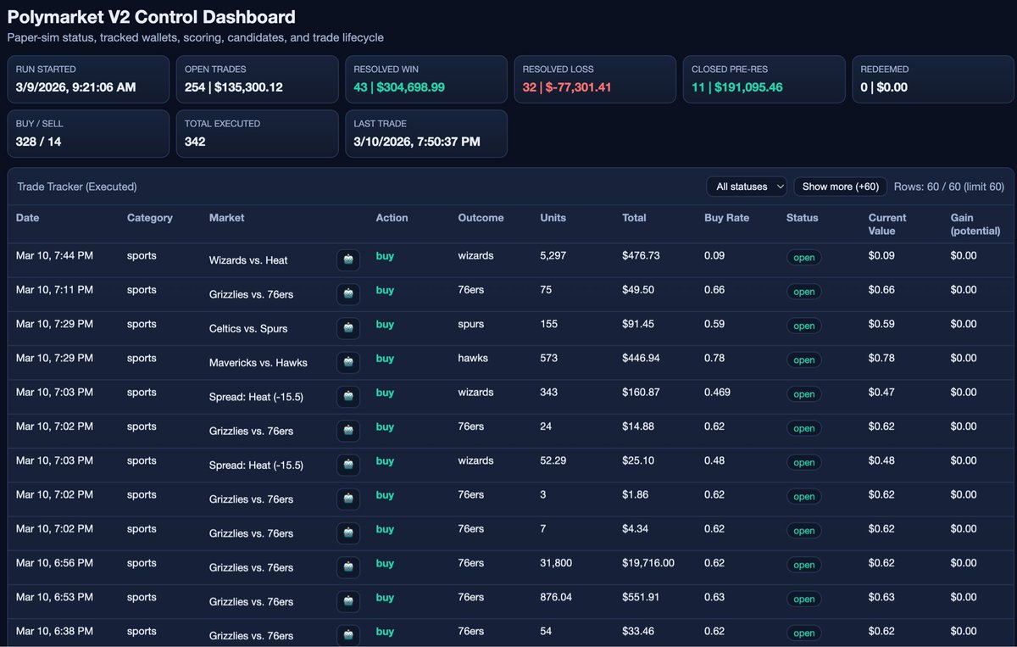The height and width of the screenshot is (647, 1017).
Task: Click the $476.73 total cell
Action: (x=641, y=256)
